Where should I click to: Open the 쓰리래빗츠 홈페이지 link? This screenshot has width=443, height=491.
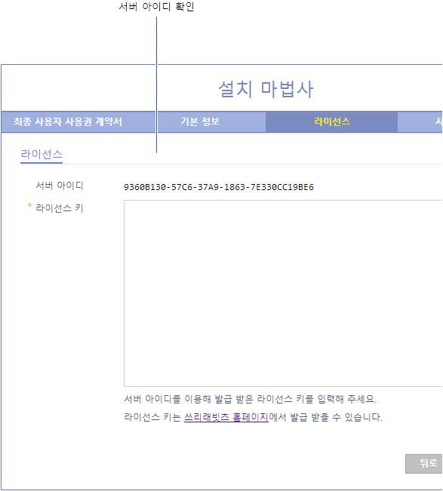click(226, 417)
